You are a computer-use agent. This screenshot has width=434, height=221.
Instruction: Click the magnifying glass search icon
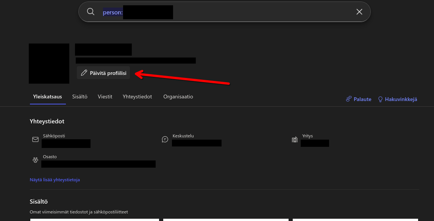point(91,12)
